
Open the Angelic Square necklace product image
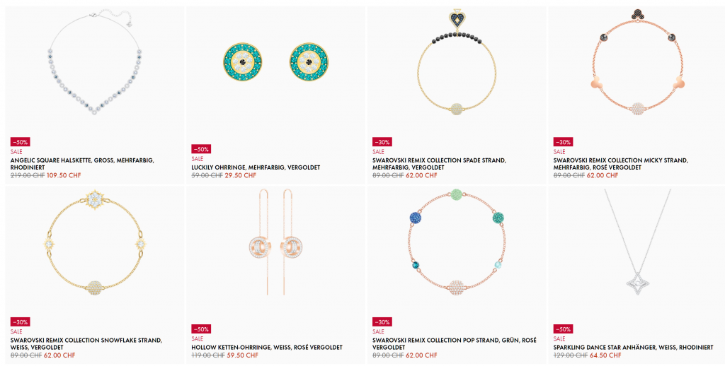click(x=94, y=64)
